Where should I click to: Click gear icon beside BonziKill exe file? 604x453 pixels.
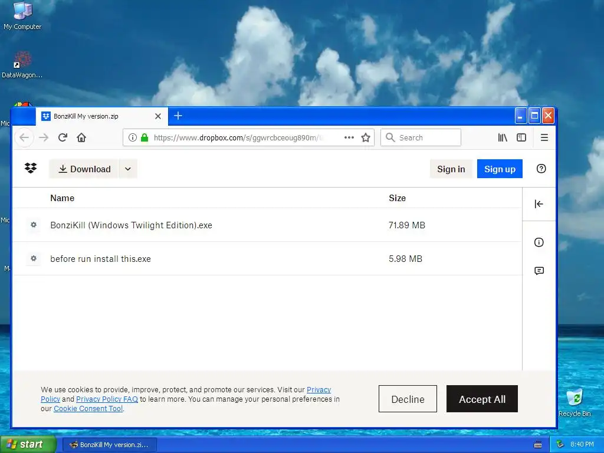(34, 225)
